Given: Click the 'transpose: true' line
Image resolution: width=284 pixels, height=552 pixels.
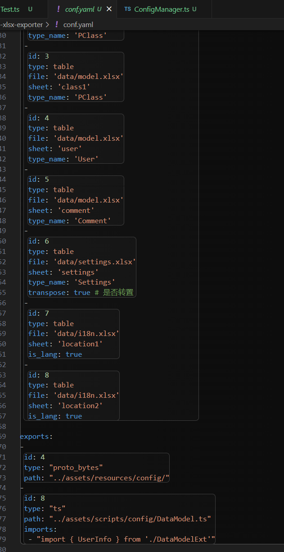Looking at the screenshot, I should coord(59,293).
